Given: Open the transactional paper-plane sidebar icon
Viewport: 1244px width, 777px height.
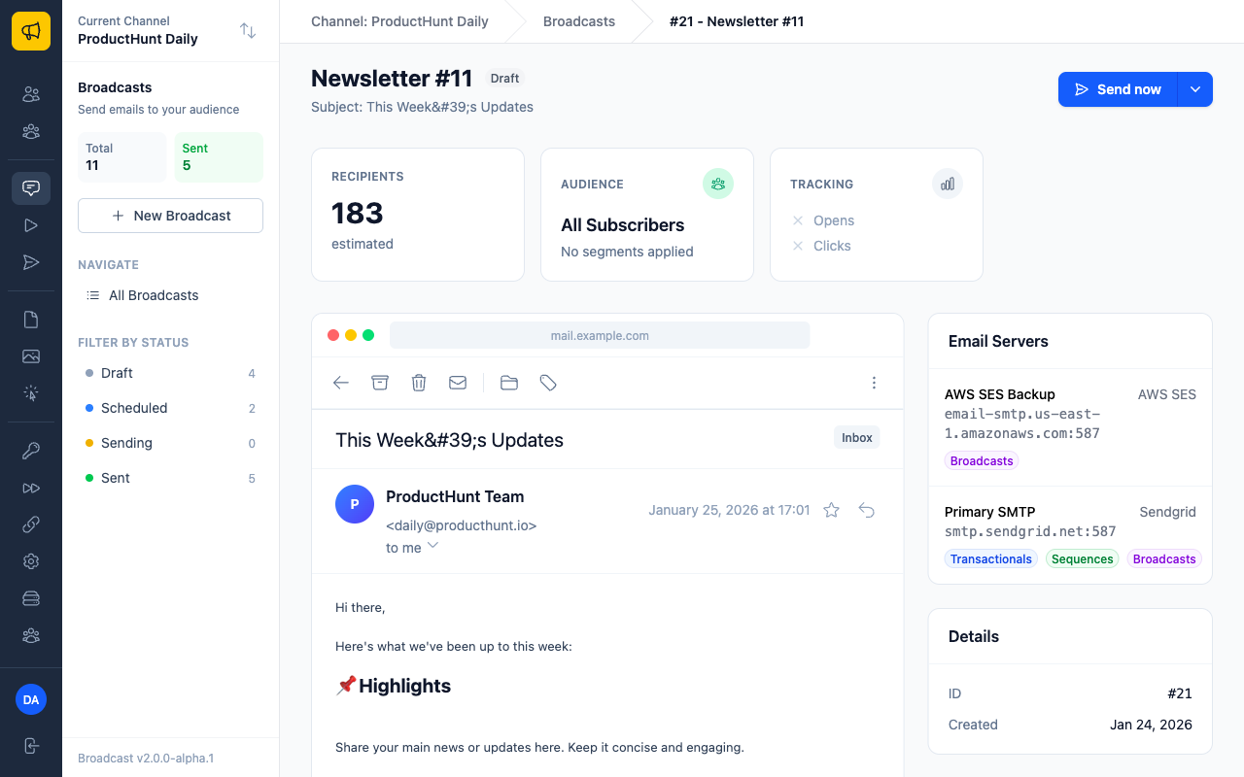Looking at the screenshot, I should tap(31, 262).
